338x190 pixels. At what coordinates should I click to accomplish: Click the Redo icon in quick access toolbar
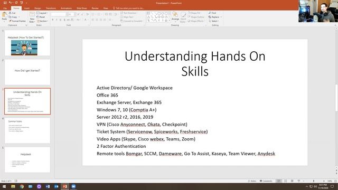point(16,3)
